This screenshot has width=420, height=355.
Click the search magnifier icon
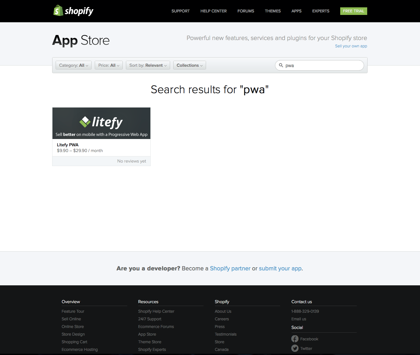coord(281,65)
